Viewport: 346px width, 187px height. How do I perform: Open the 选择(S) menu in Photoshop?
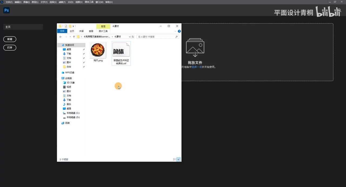[x=53, y=2]
